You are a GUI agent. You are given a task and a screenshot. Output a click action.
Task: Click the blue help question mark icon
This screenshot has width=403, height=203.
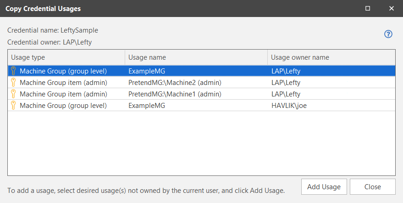click(x=388, y=34)
